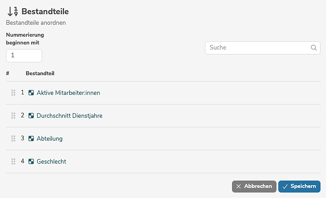Open the Durchschnitt Dienstjahre link

(69, 115)
